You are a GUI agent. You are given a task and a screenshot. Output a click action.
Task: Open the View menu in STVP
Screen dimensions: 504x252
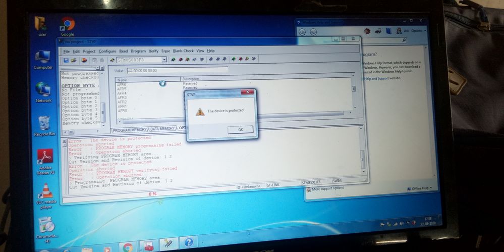click(x=200, y=51)
